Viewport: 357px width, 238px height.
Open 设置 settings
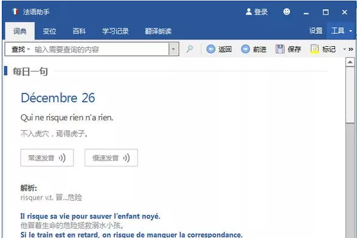coord(316,31)
